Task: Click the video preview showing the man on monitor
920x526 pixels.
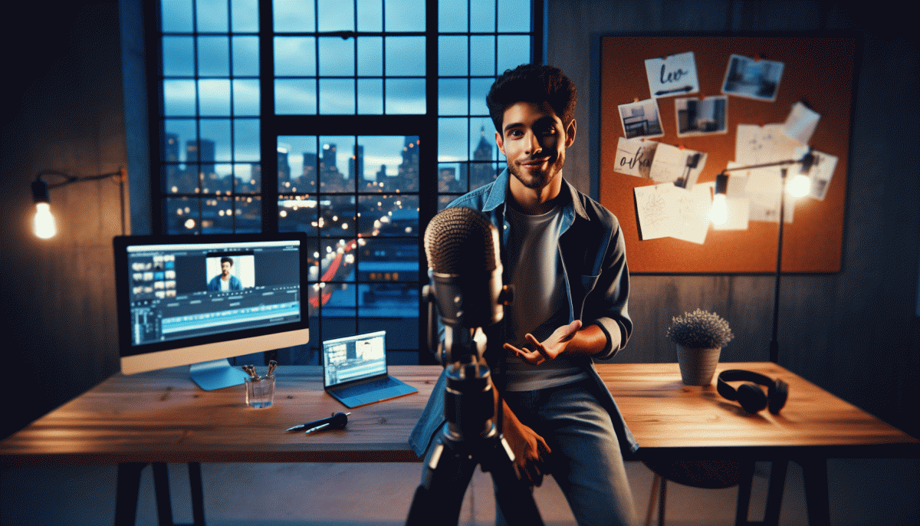Action: point(230,272)
